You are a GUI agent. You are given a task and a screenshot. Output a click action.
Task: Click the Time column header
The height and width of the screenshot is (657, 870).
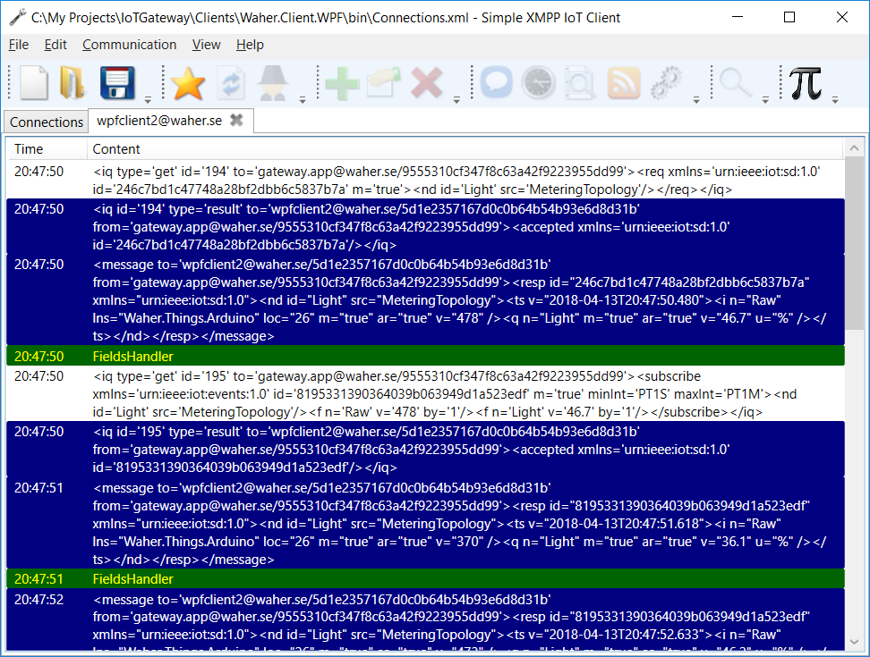(29, 149)
